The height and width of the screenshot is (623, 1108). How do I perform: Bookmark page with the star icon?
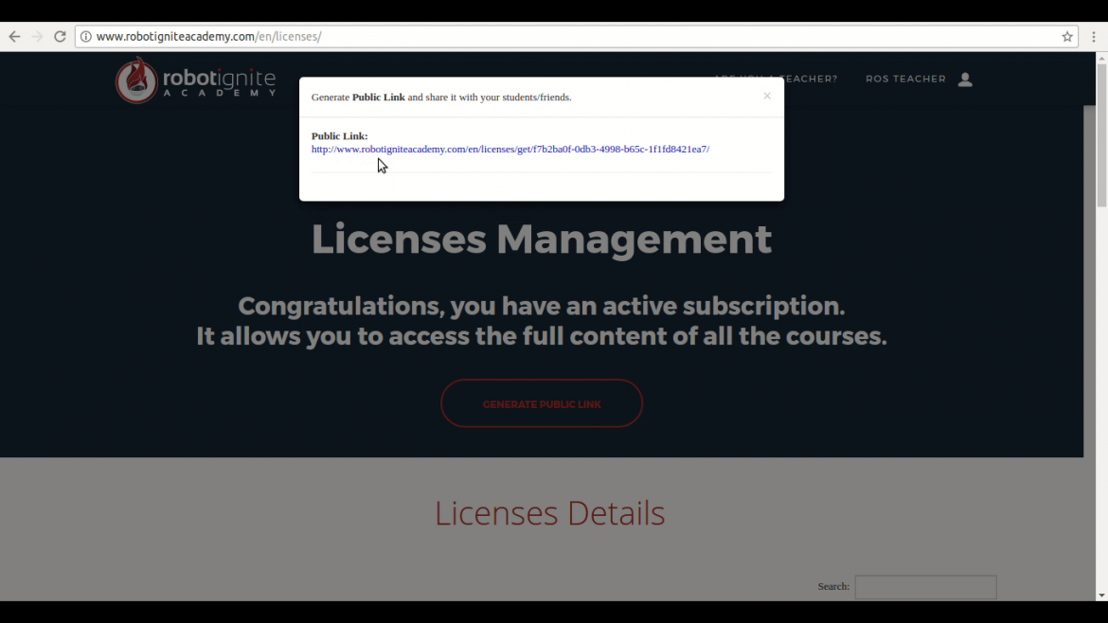pos(1067,37)
